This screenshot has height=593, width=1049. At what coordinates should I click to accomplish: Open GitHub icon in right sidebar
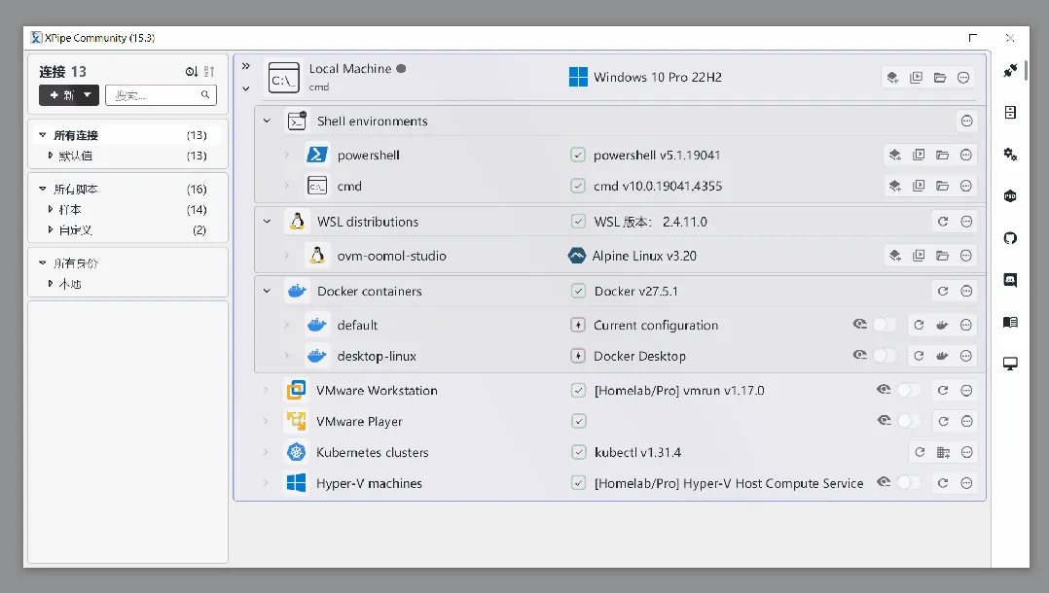click(x=1010, y=238)
